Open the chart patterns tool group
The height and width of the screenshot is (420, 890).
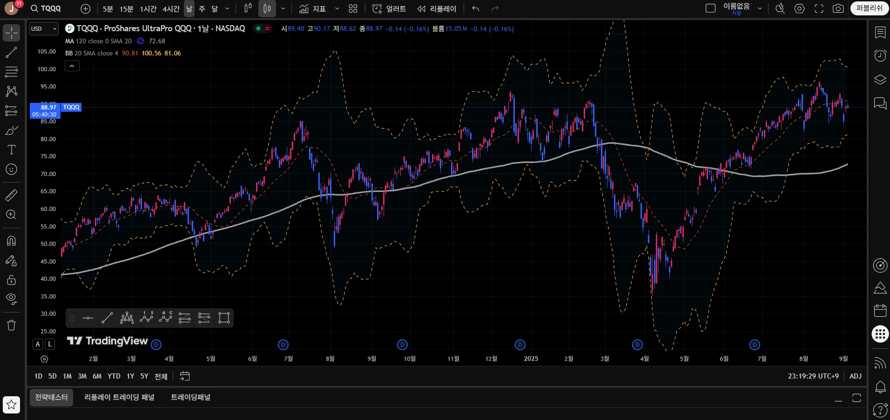(x=11, y=91)
